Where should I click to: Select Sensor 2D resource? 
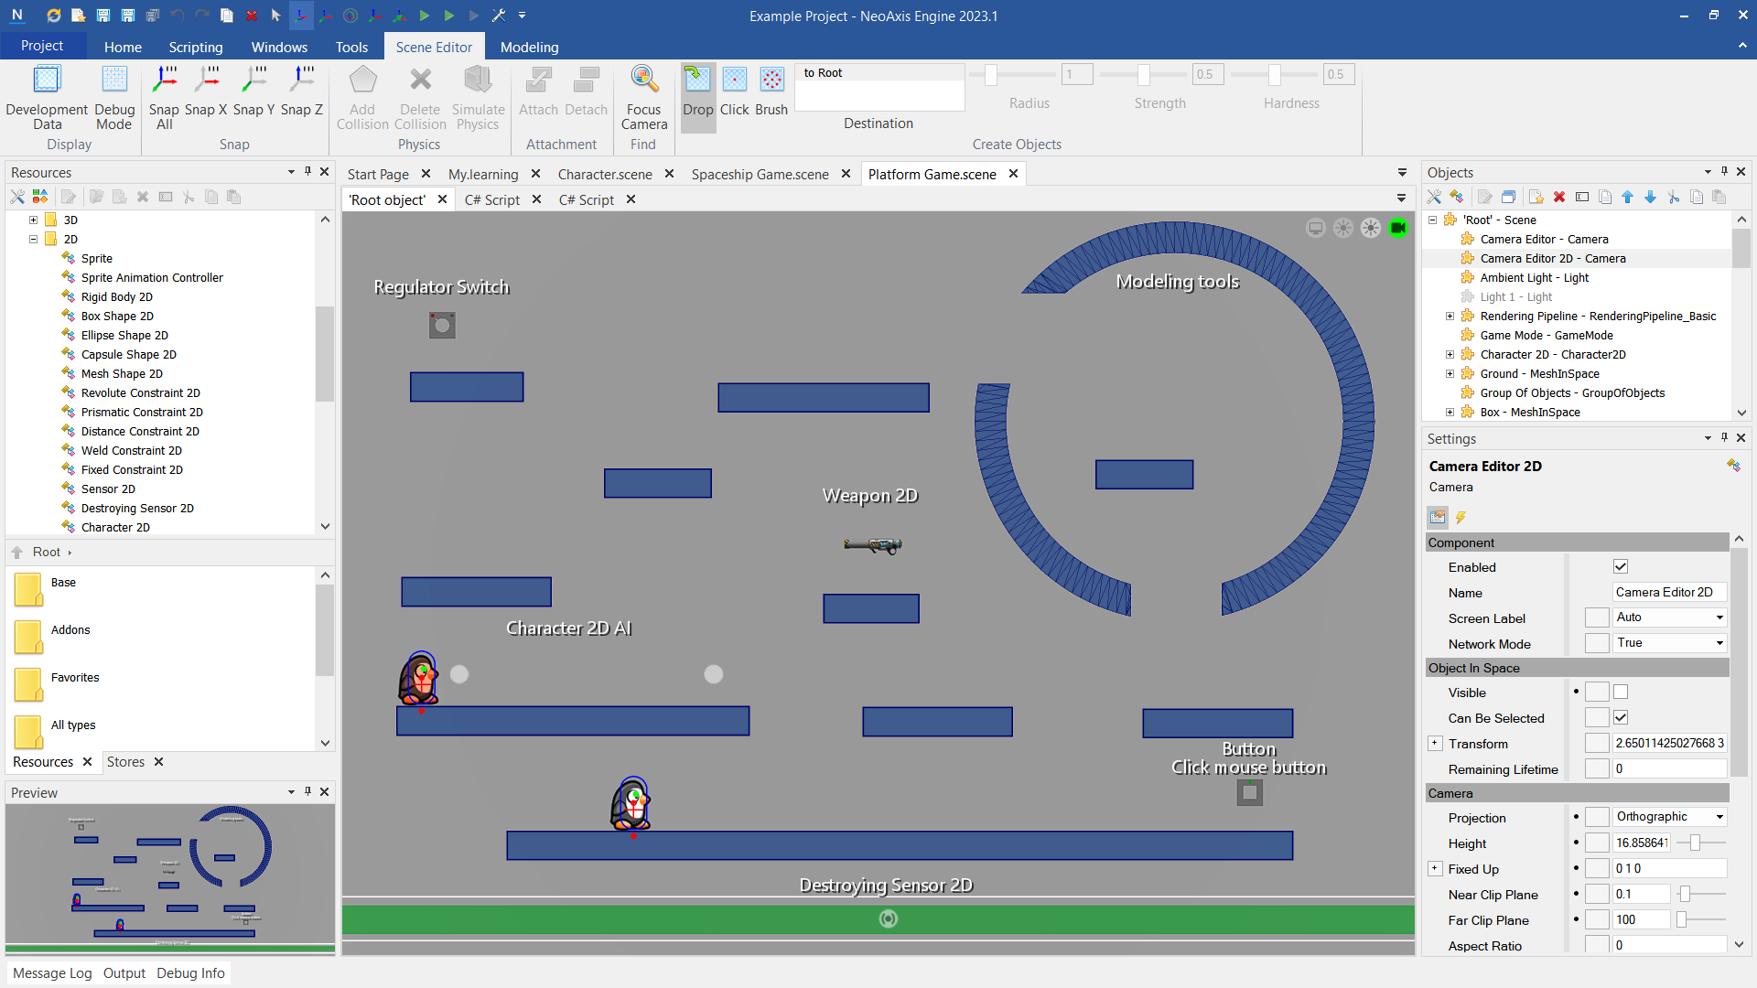108,489
